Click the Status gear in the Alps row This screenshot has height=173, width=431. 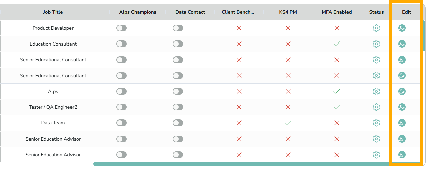[x=376, y=91]
